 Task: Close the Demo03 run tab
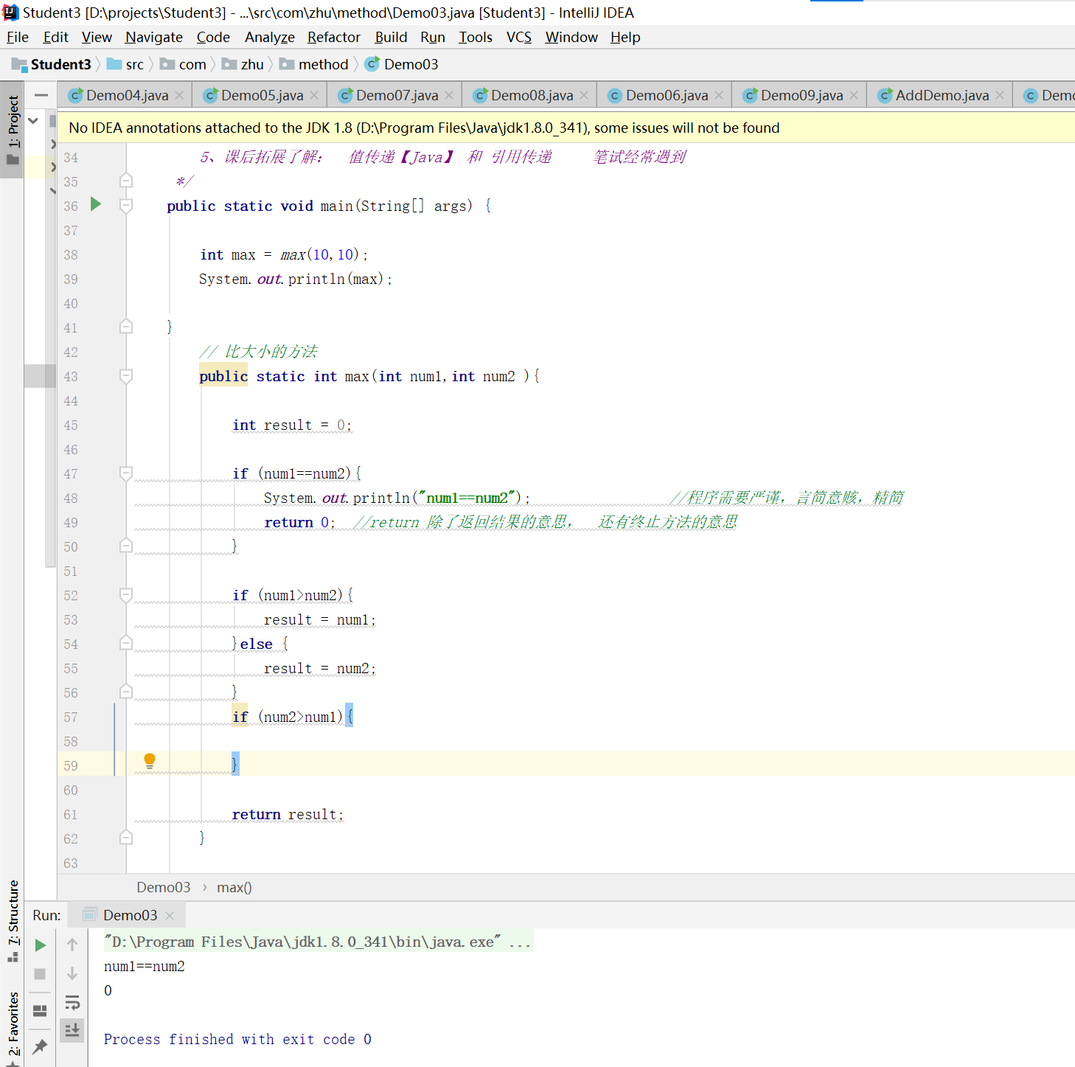pyautogui.click(x=170, y=915)
